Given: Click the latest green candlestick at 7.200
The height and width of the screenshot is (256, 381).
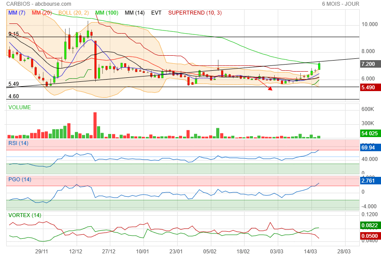Looking at the screenshot, I should point(319,66).
